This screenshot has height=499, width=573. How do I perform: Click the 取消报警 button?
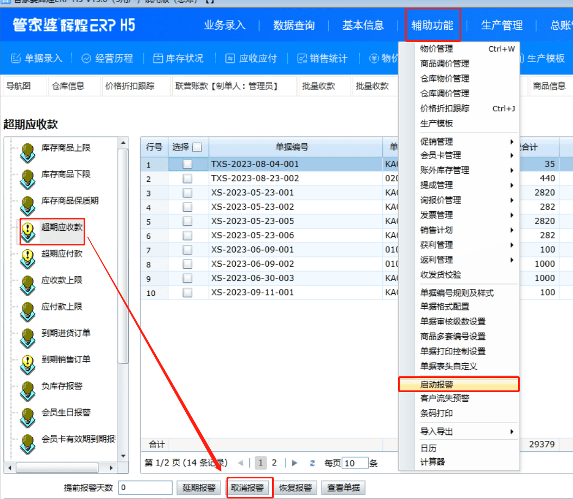click(247, 488)
